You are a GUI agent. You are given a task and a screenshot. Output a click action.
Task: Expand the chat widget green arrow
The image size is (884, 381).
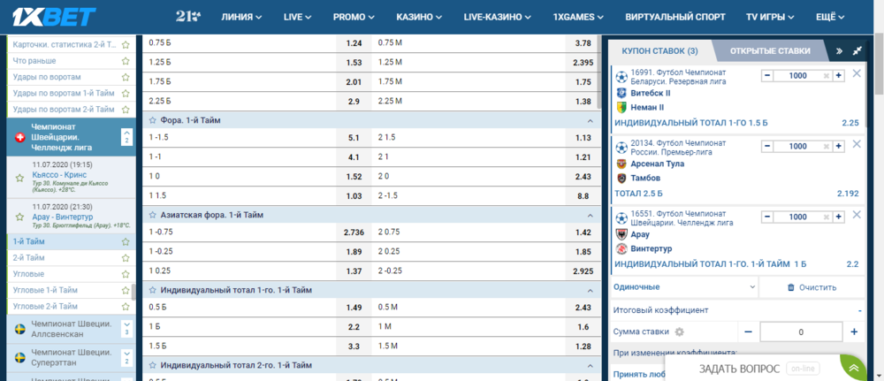pos(855,368)
